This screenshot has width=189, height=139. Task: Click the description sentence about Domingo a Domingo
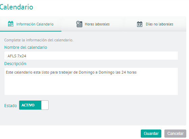(71, 72)
